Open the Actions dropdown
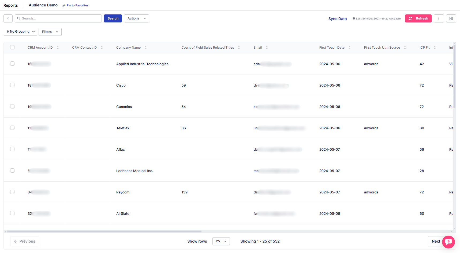 (x=136, y=18)
